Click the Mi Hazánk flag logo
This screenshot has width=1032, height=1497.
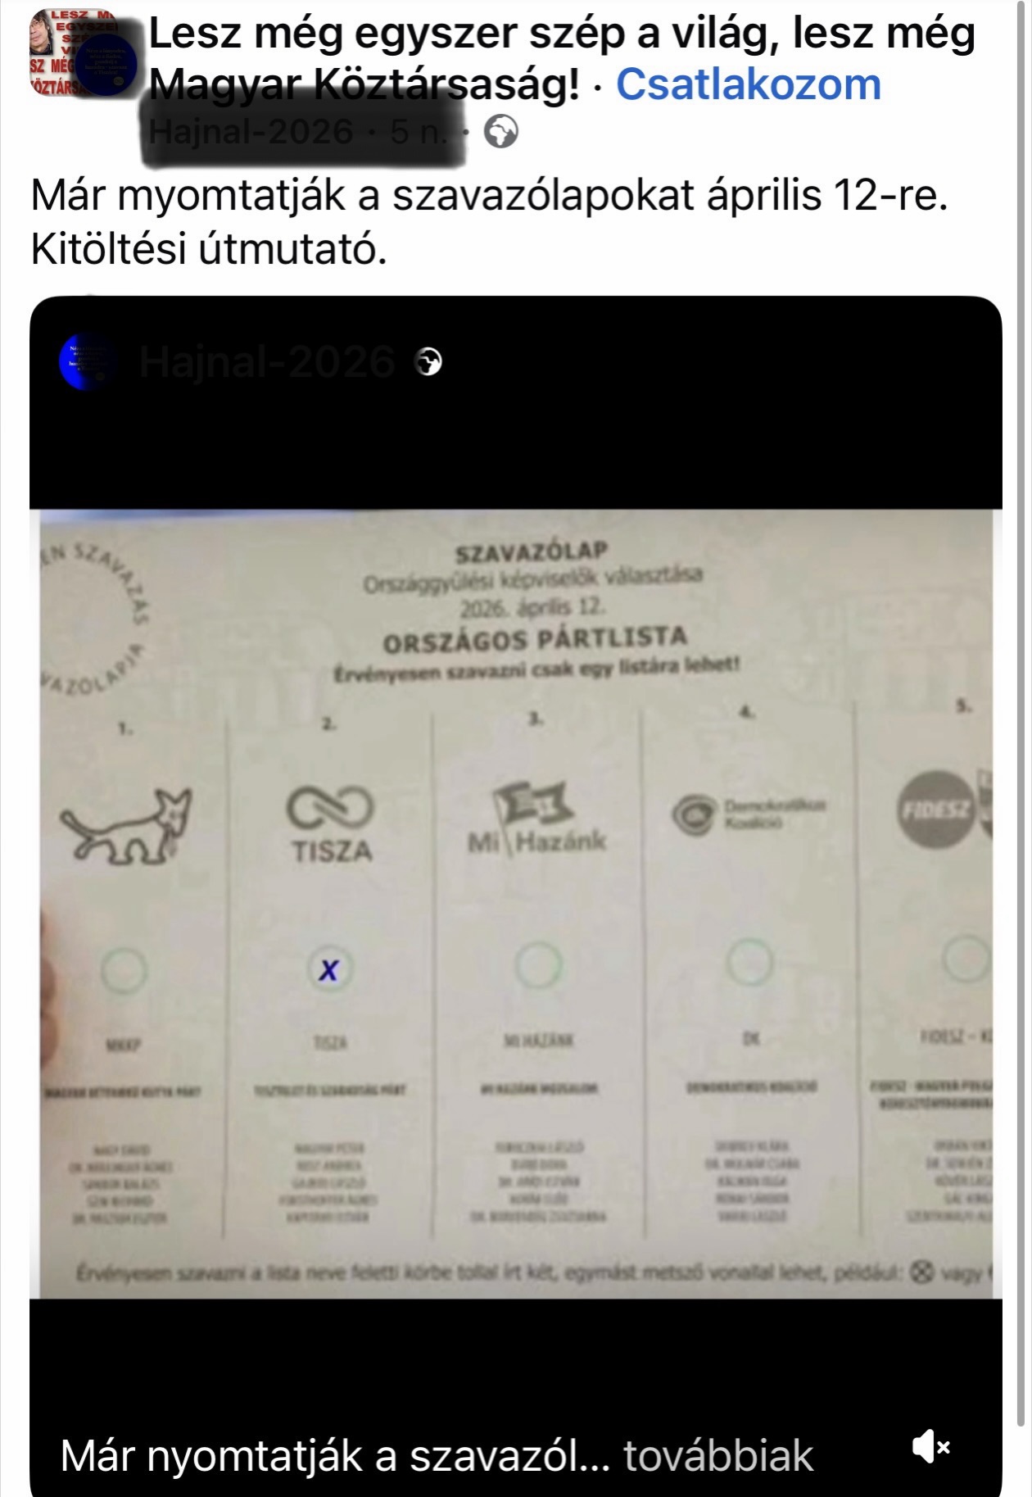click(536, 819)
